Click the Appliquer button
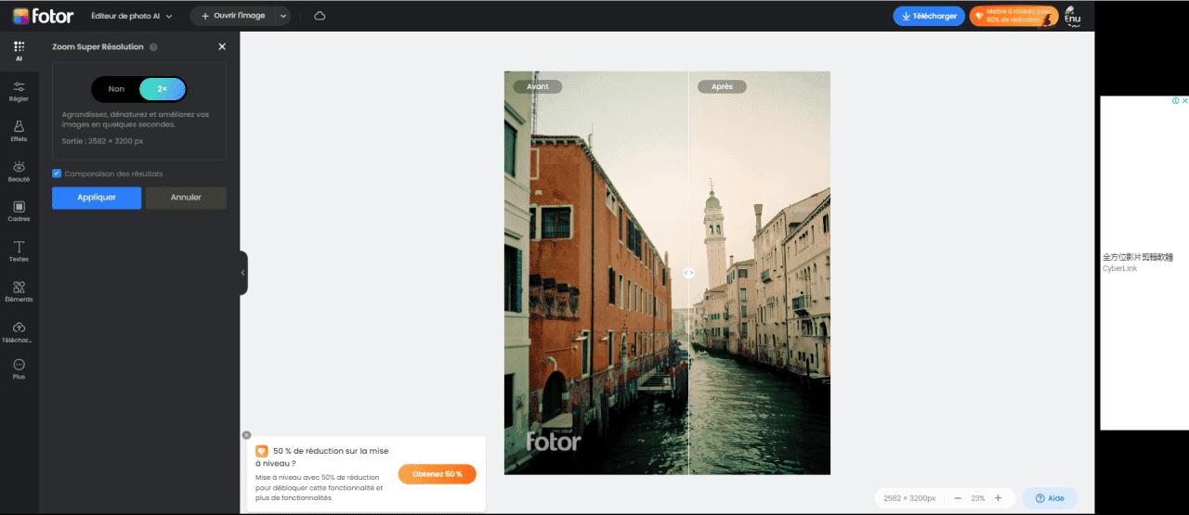1189x515 pixels. (x=97, y=198)
